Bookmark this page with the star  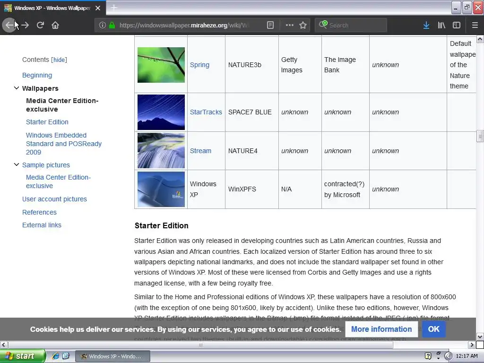(303, 25)
